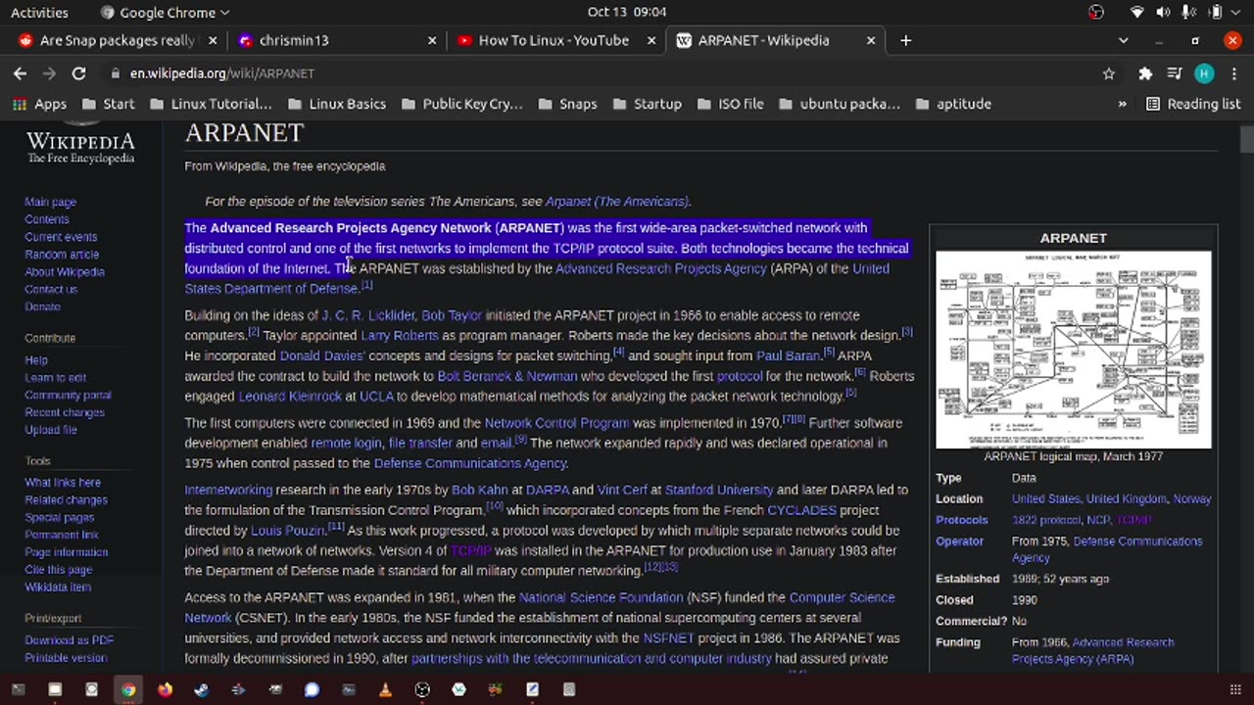Open the text editor icon in taskbar

pyautogui.click(x=532, y=689)
